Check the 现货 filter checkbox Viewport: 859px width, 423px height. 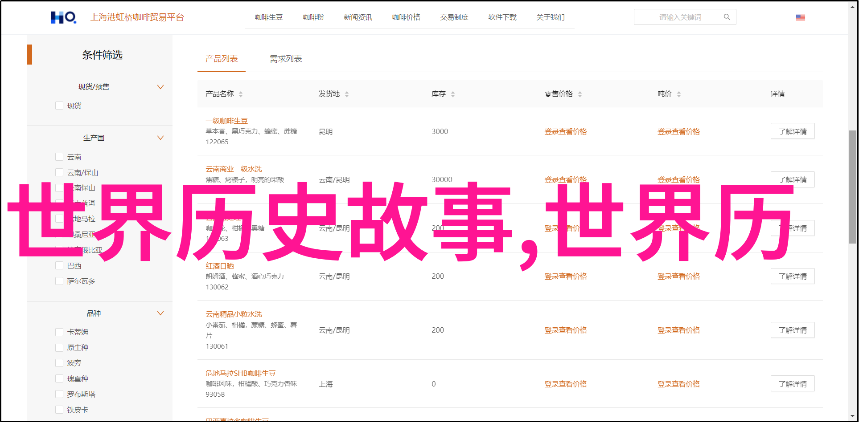point(59,106)
